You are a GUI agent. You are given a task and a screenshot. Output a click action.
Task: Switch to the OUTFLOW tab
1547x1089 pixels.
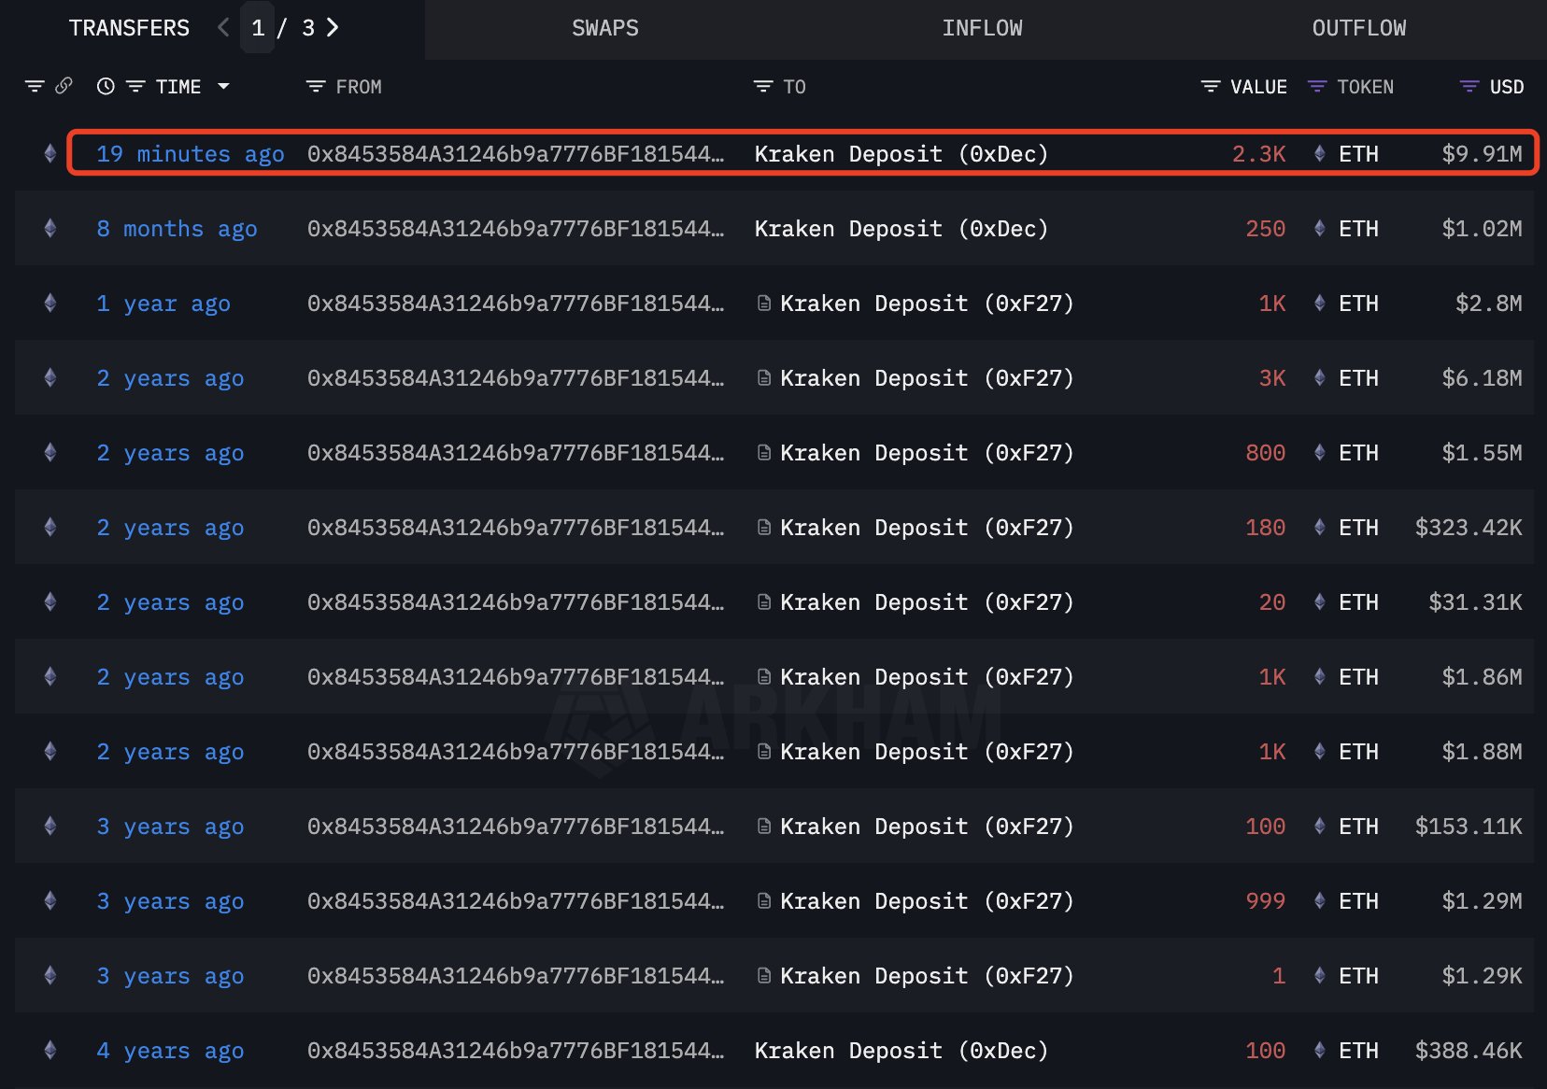click(1359, 28)
